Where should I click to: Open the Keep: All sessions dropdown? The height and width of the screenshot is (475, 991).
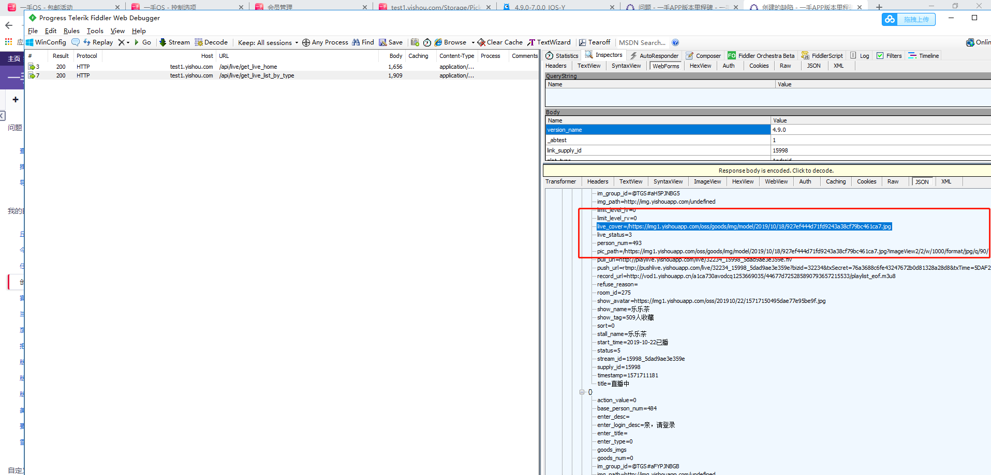pos(268,42)
